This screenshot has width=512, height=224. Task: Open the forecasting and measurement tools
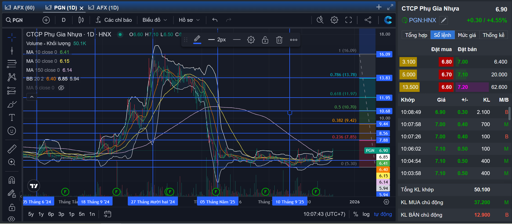[x=11, y=91]
